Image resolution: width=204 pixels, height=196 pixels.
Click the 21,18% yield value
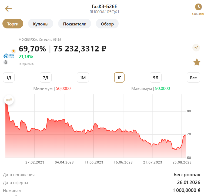click(x=26, y=57)
